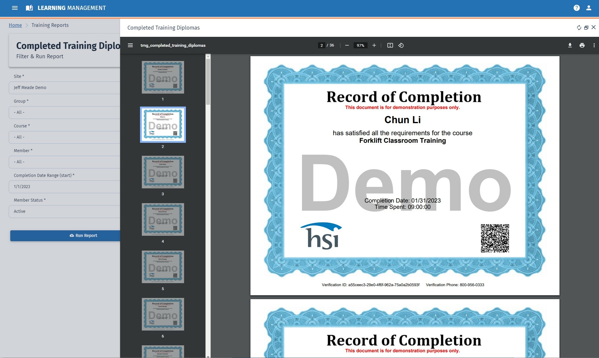This screenshot has width=599, height=358.
Task: Click the fit to page icon
Action: point(390,45)
